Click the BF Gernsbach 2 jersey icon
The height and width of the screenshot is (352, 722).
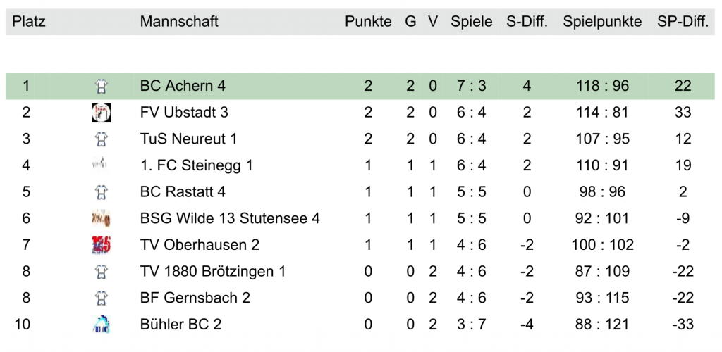coord(102,298)
